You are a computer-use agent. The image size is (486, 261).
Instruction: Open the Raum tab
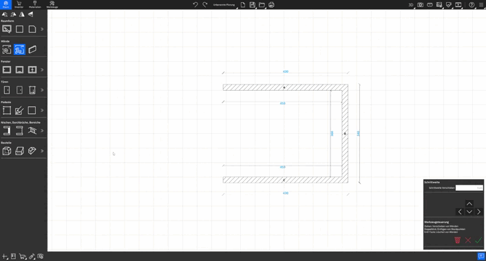click(6, 4)
